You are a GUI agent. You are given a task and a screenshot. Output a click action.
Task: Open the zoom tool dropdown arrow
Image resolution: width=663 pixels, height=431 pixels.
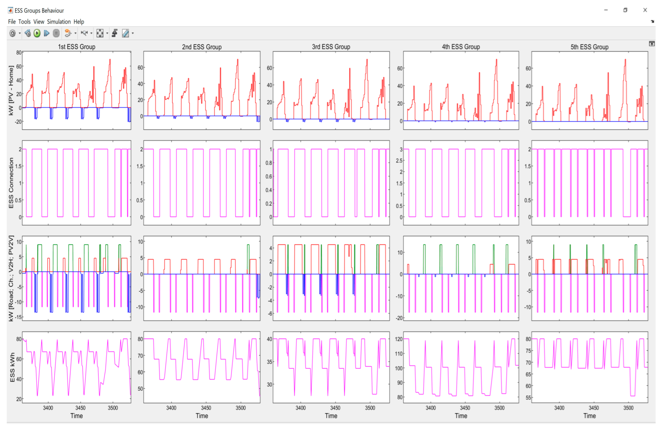point(91,33)
